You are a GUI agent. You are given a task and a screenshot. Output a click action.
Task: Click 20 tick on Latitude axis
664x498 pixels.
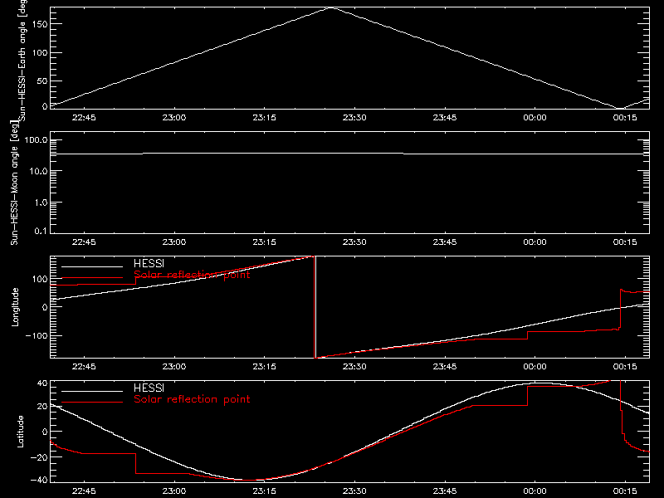[42, 407]
